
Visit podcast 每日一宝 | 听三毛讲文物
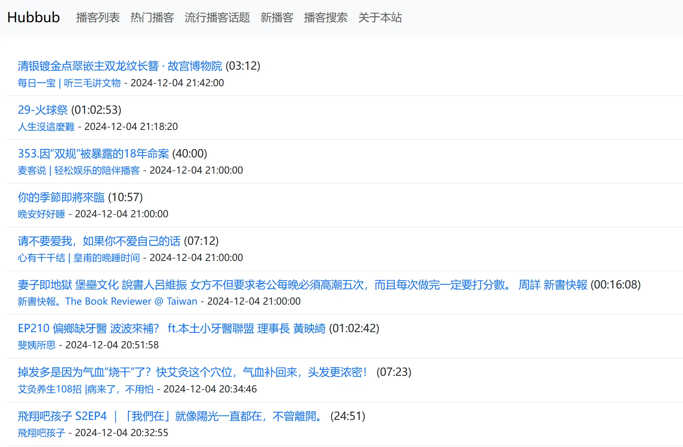coord(69,83)
